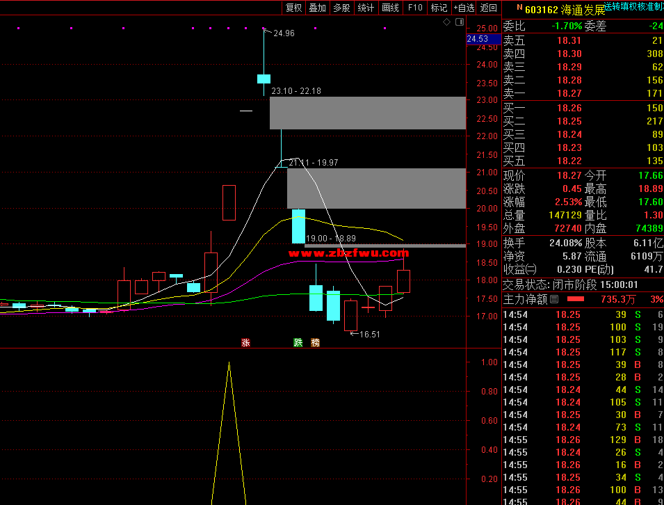
Task: Click the red 涨 marker under the chart
Action: 245,343
